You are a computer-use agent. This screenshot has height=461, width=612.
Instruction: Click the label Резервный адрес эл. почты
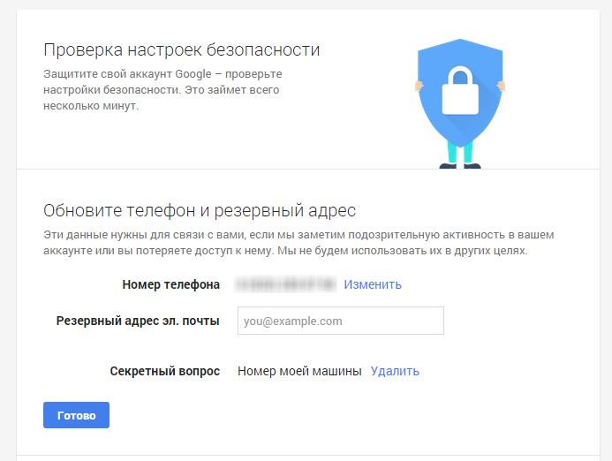click(x=138, y=321)
